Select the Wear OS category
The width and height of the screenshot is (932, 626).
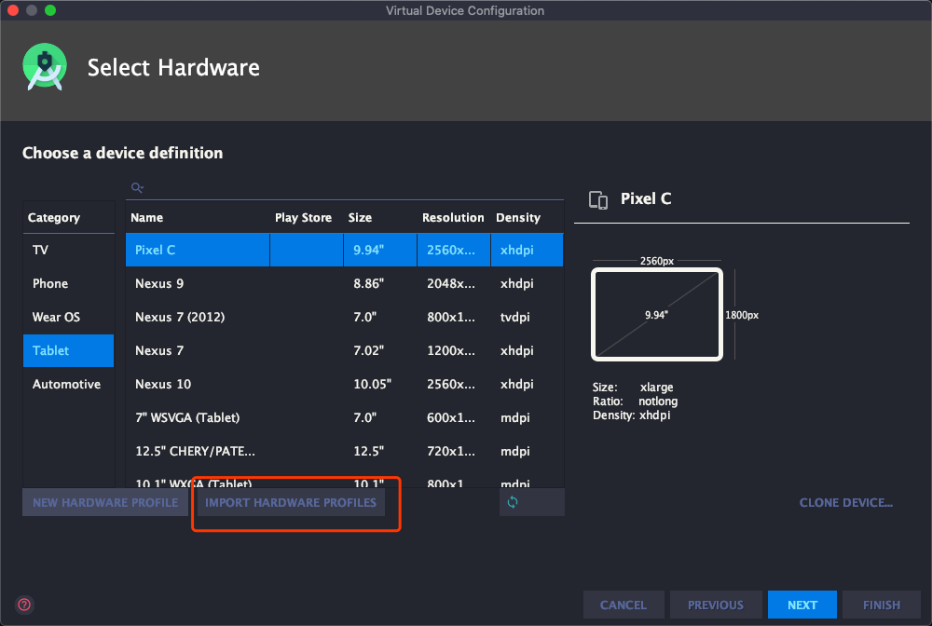(68, 317)
